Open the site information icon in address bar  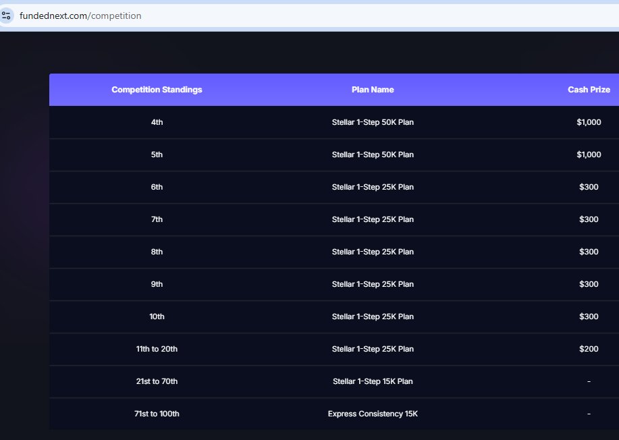pyautogui.click(x=6, y=16)
